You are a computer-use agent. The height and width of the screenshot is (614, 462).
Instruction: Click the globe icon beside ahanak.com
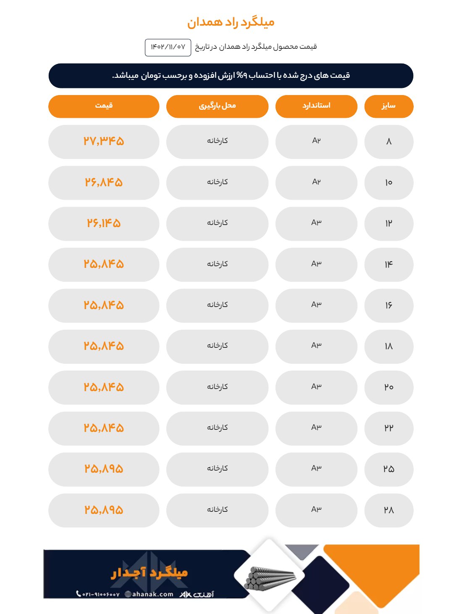click(128, 594)
